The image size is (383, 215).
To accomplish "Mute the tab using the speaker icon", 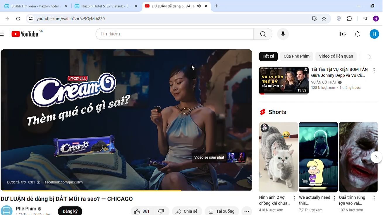I will (199, 6).
